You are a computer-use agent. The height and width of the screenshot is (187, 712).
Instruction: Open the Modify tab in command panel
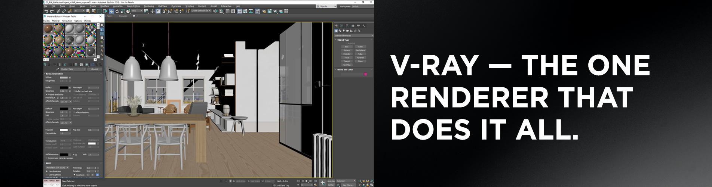click(x=341, y=26)
